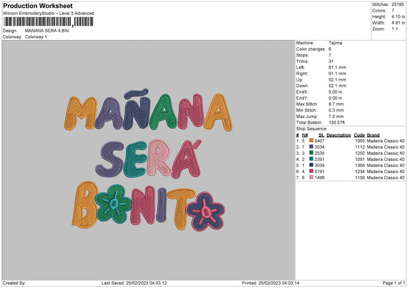
Task: Click the Colorway 1 value
Action: click(37, 36)
